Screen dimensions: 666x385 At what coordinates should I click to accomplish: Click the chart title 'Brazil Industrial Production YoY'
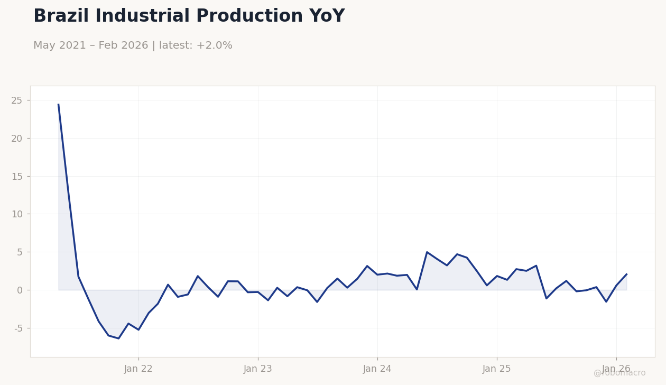point(189,16)
